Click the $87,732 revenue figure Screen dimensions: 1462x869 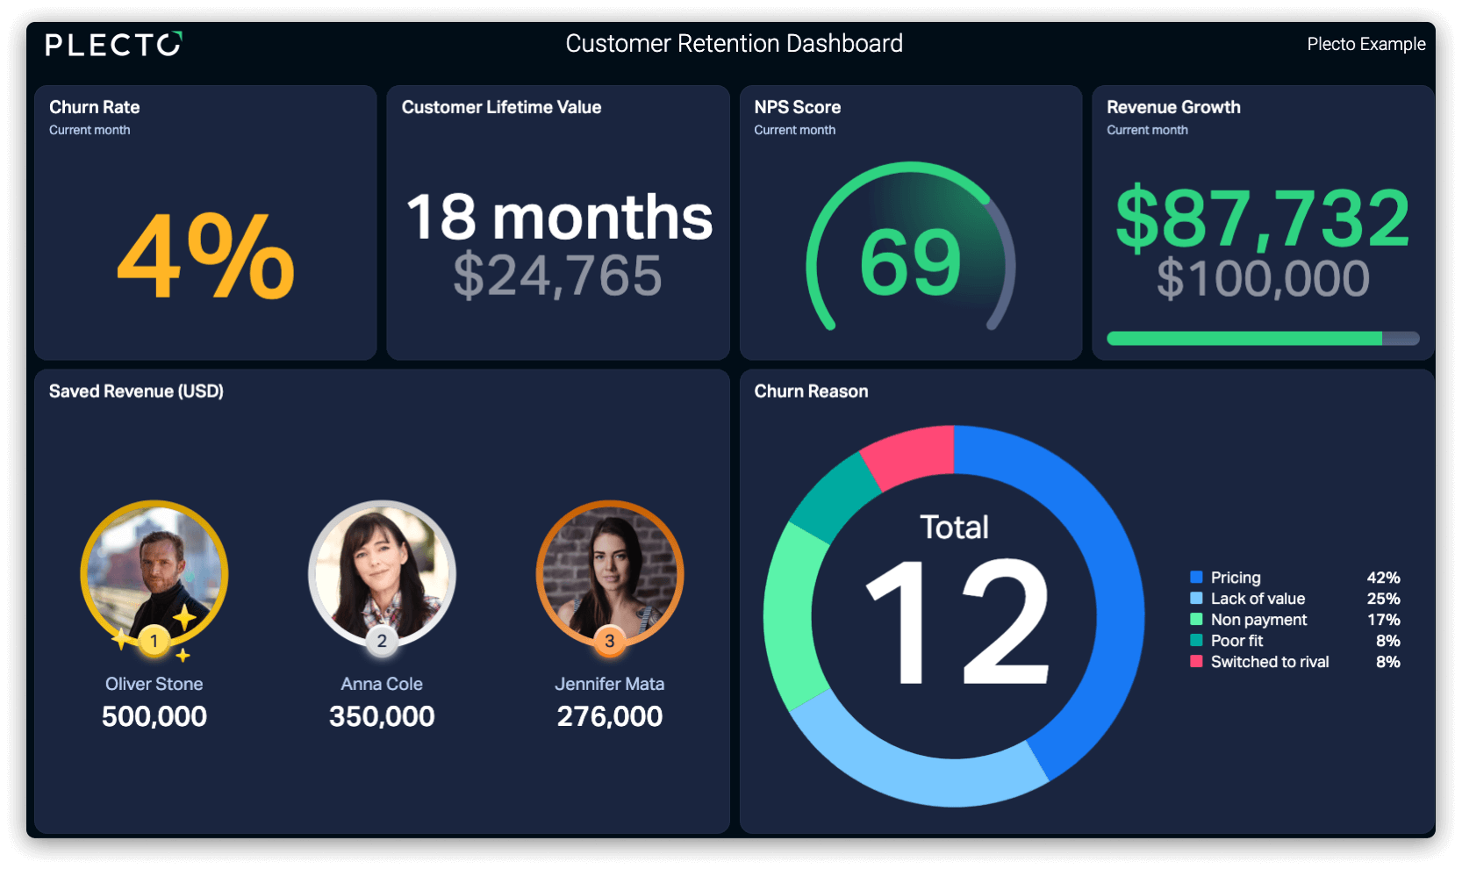1262,218
